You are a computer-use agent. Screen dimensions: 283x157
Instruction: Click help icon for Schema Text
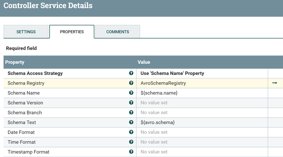point(131,122)
